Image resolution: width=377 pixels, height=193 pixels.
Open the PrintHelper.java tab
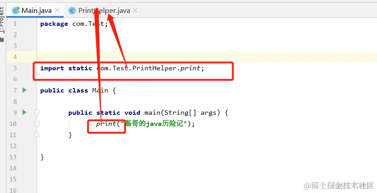click(x=104, y=11)
